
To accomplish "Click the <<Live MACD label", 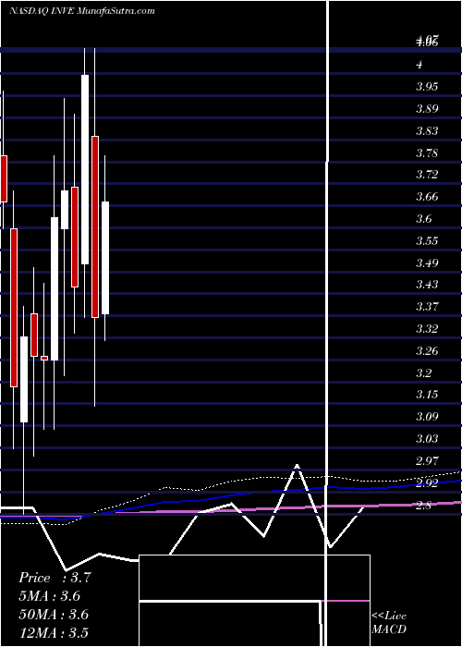I will pyautogui.click(x=389, y=623).
